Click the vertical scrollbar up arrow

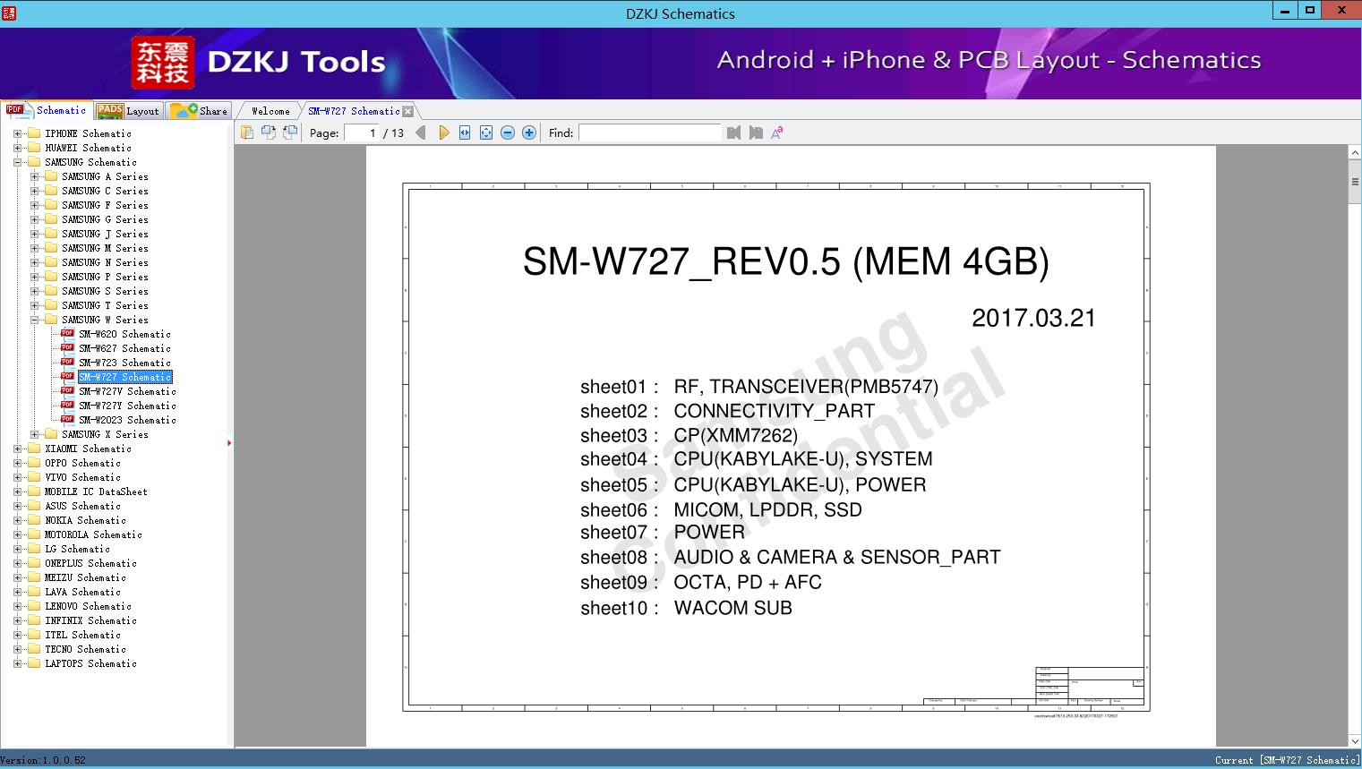click(x=1355, y=153)
